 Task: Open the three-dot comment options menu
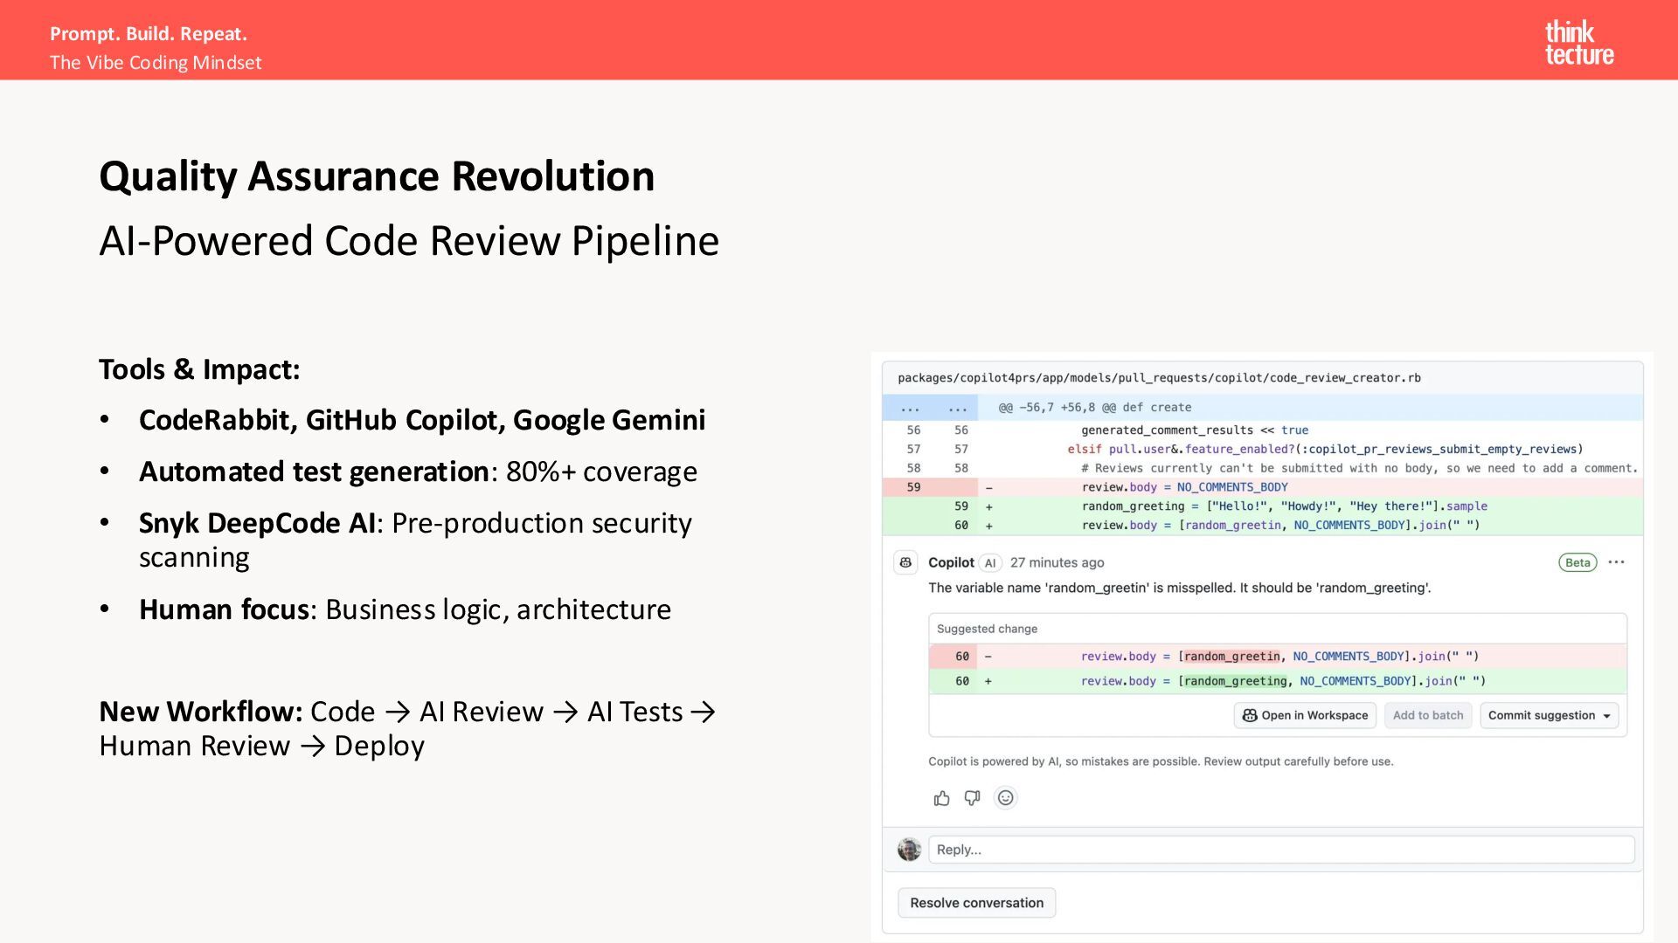tap(1616, 562)
